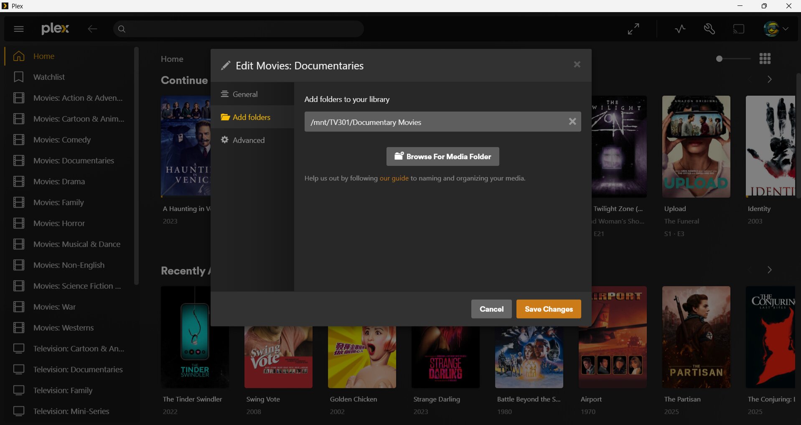
Task: Click the Watchlist bookmark icon
Action: (19, 77)
